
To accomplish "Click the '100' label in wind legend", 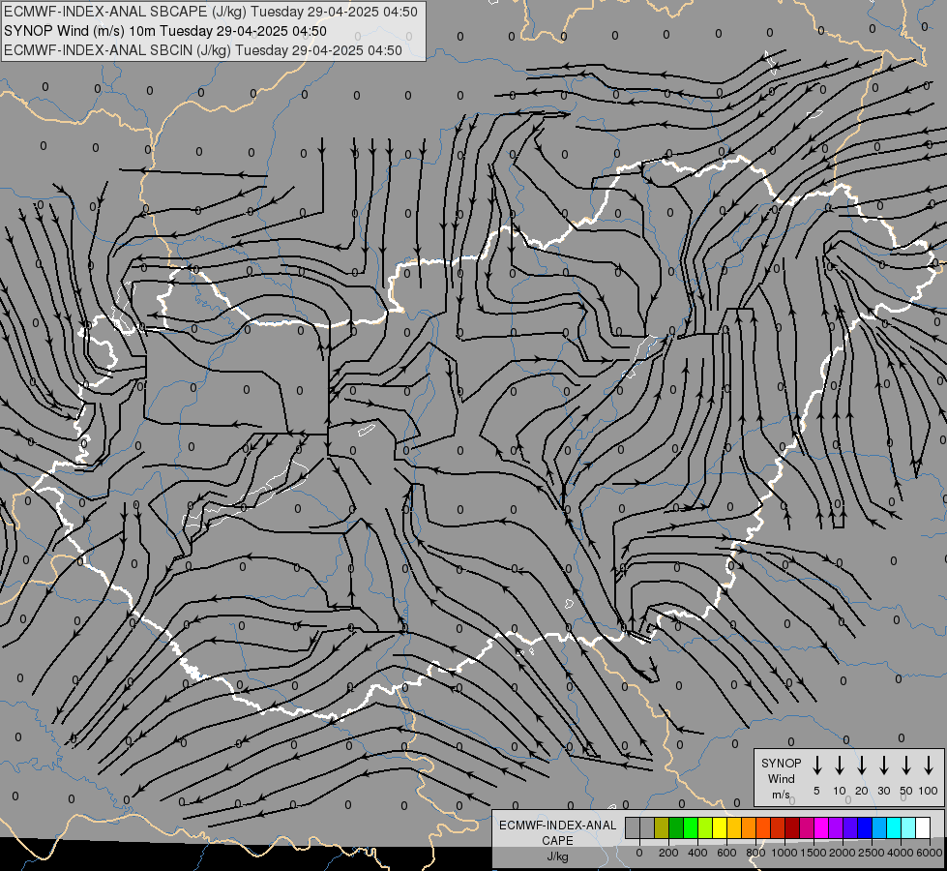I will [929, 791].
